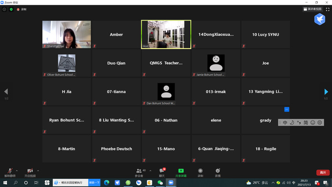Toggle Chinese input mode in IME bar
Screen dimensions: 332x187
[x=285, y=122]
